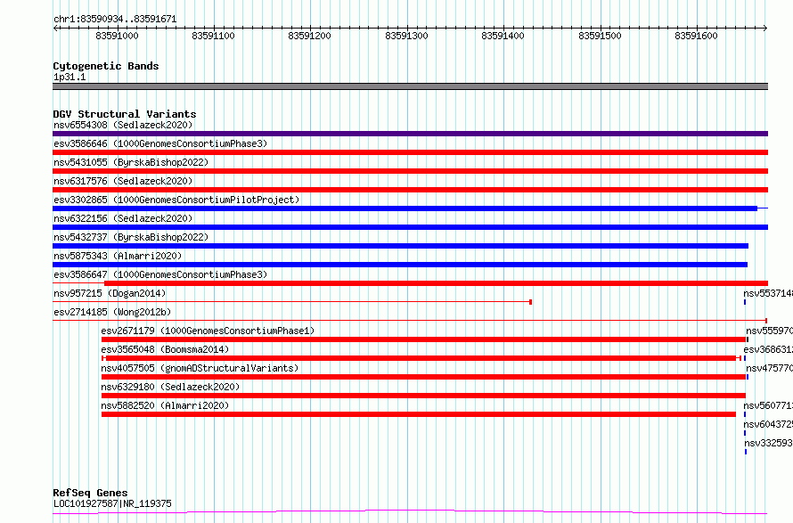Screen dimensions: 793x523
Task: Click the blue nsv5875343 variant bar
Action: (400, 265)
